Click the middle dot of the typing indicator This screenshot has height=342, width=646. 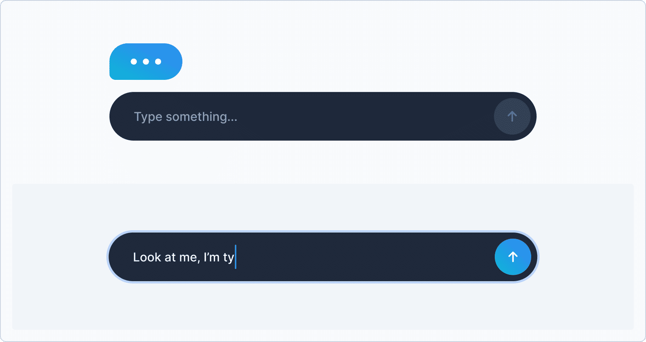[x=146, y=62]
